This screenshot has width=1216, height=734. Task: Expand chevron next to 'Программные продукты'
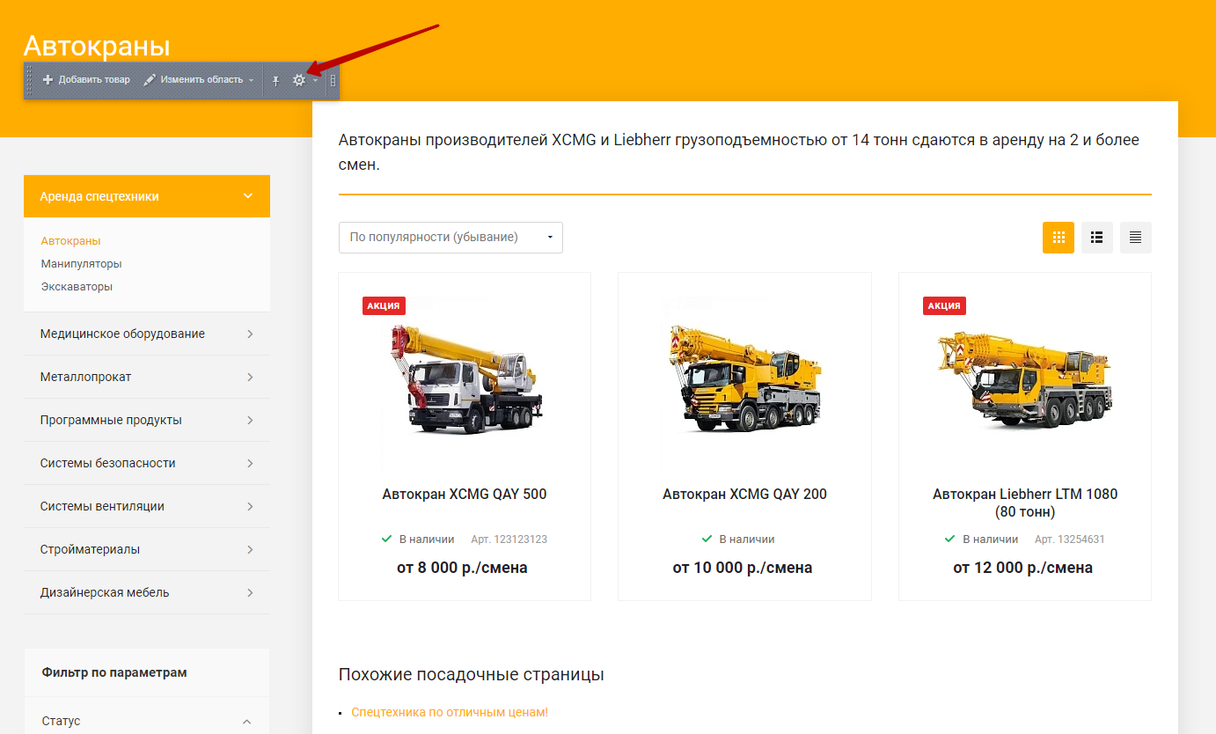(x=250, y=421)
